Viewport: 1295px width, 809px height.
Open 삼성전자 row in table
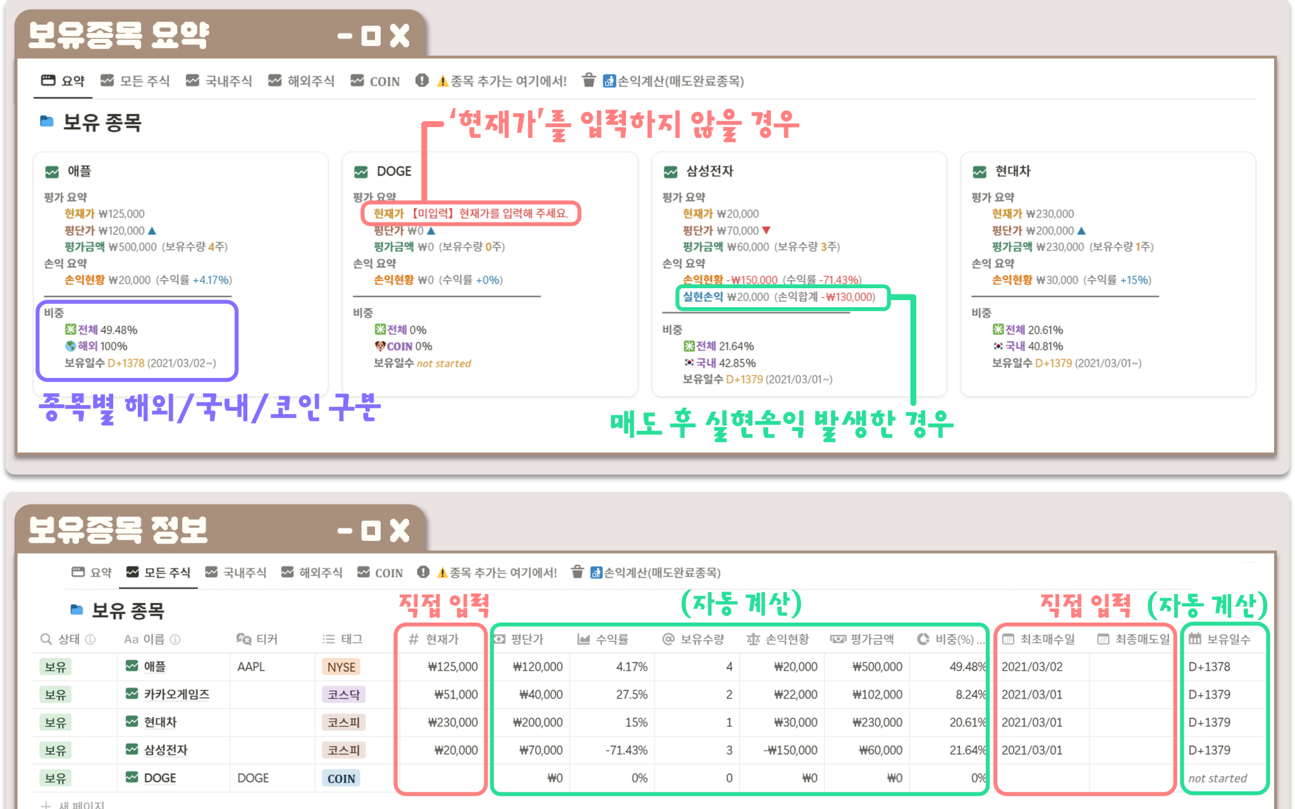[166, 750]
